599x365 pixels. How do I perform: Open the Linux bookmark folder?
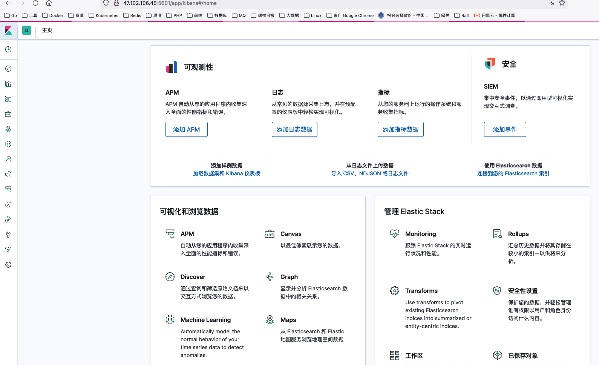(313, 15)
